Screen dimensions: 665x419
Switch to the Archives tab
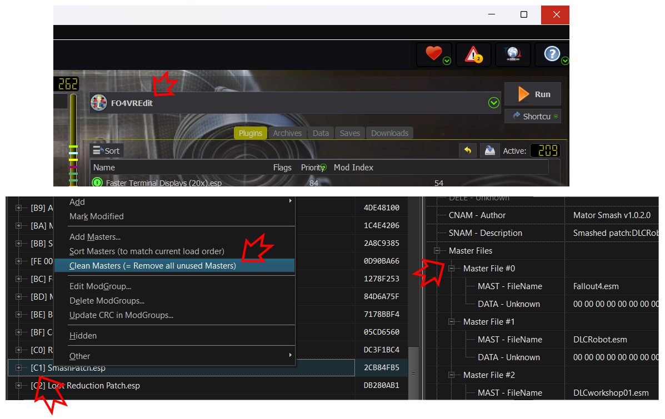pyautogui.click(x=287, y=133)
